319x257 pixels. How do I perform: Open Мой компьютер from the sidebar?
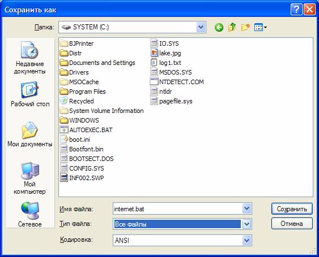tap(29, 178)
